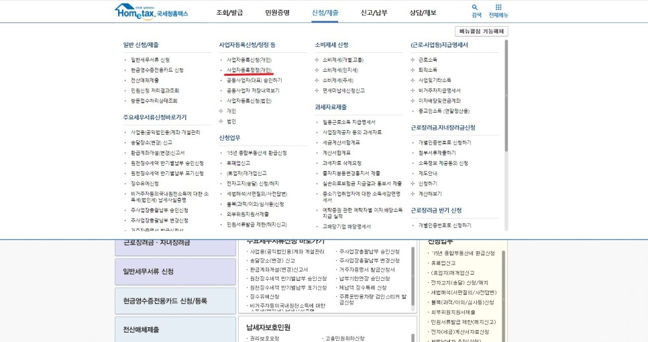648x342 pixels.
Task: Open 소득정보 제공동의 신청
Action: tap(443, 163)
